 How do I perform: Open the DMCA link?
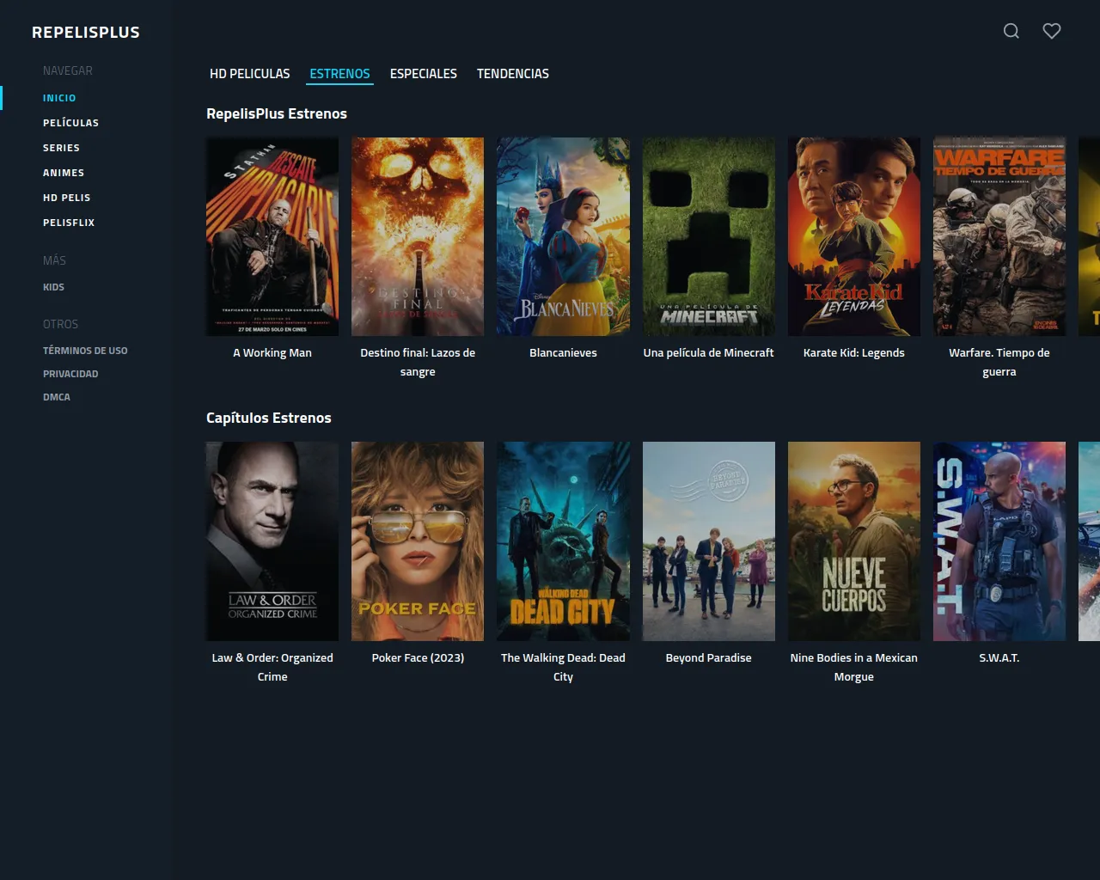pos(57,397)
